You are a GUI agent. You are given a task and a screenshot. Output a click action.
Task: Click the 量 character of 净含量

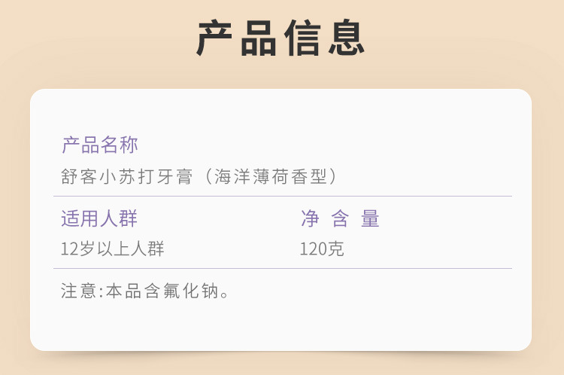[370, 218]
